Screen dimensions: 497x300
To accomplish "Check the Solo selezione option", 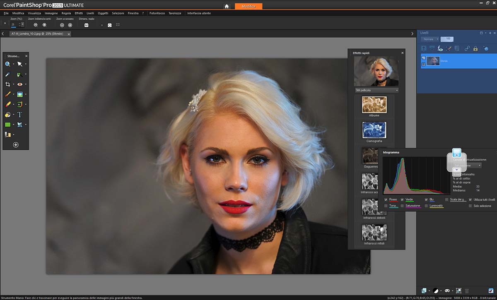I will click(470, 206).
